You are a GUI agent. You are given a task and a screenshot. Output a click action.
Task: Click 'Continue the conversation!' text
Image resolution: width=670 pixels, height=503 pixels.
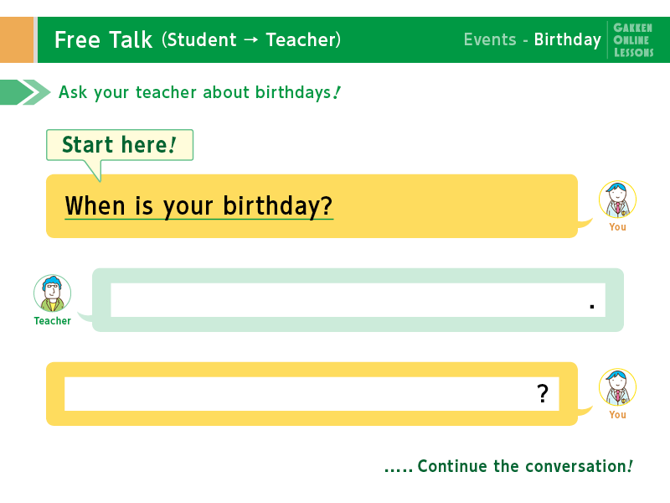point(525,466)
